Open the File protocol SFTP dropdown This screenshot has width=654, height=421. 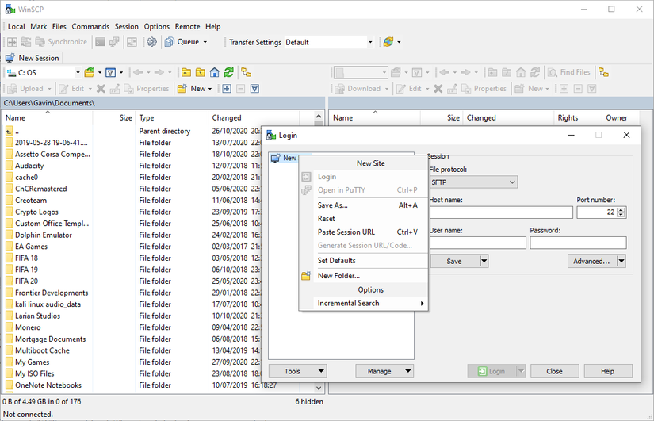473,182
